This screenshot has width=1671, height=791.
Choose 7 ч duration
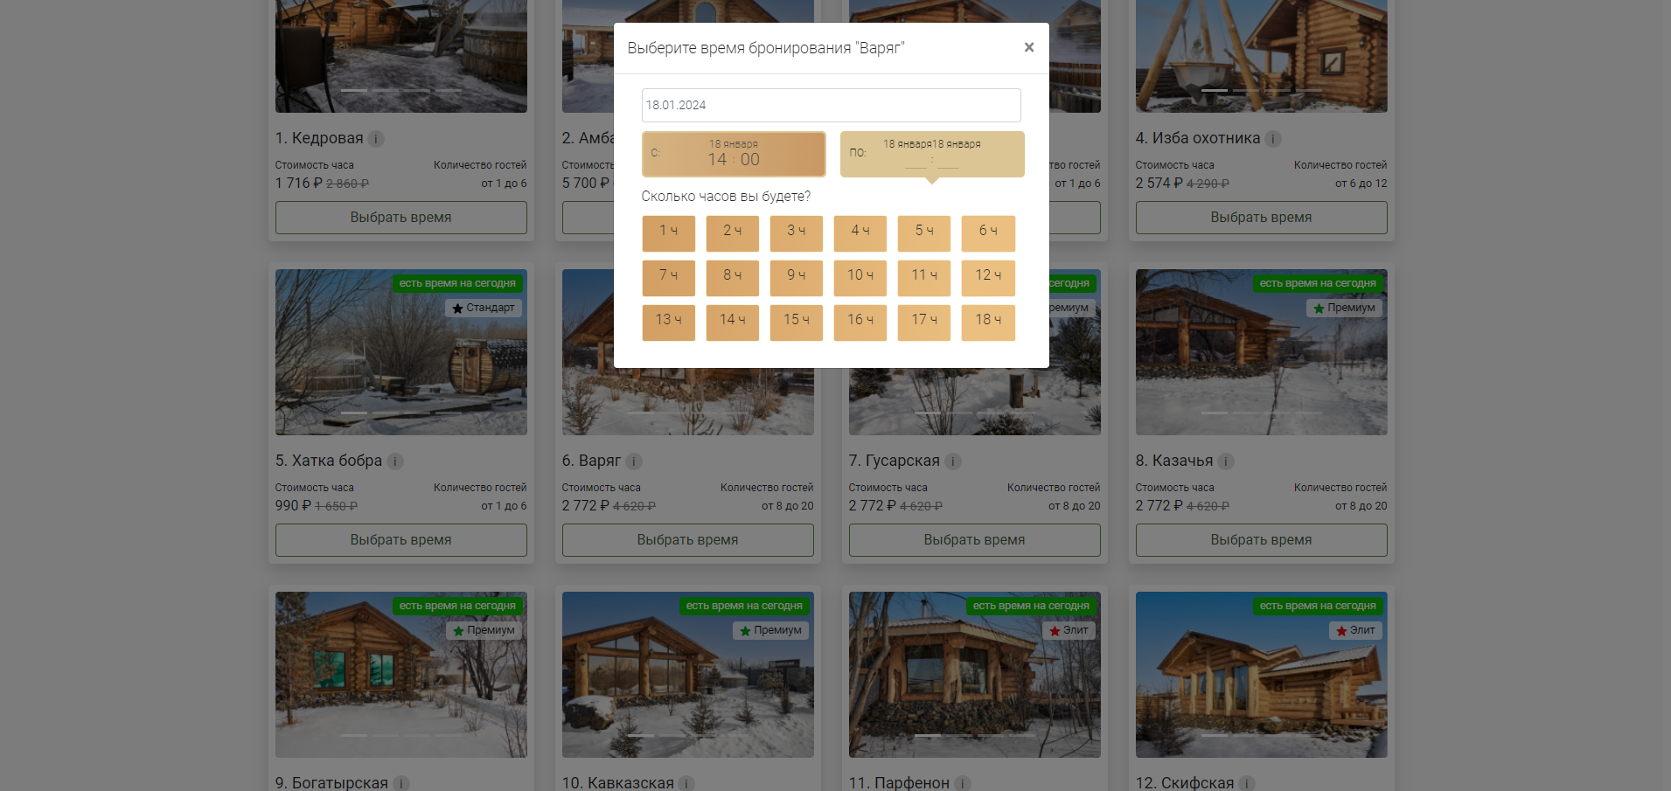pyautogui.click(x=669, y=277)
